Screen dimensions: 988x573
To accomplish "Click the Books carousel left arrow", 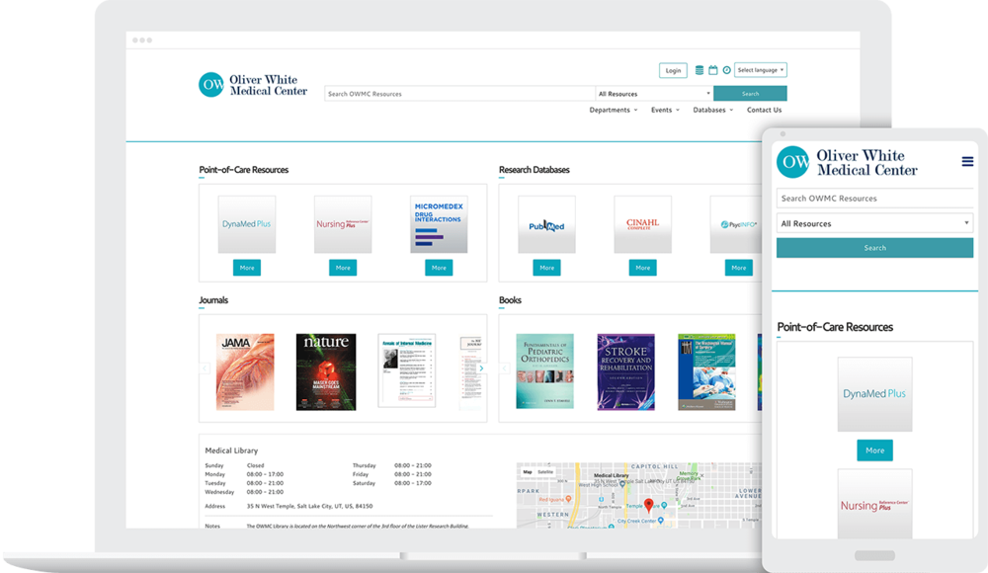I will 505,368.
